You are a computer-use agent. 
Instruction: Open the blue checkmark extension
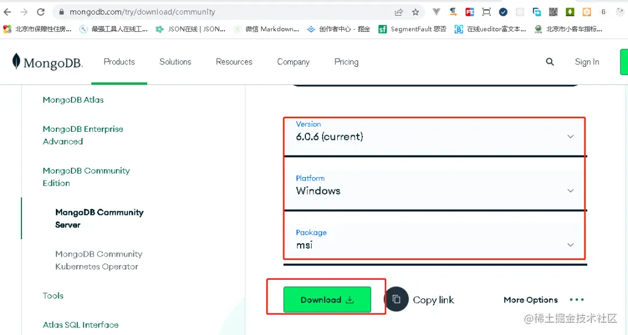(x=503, y=12)
